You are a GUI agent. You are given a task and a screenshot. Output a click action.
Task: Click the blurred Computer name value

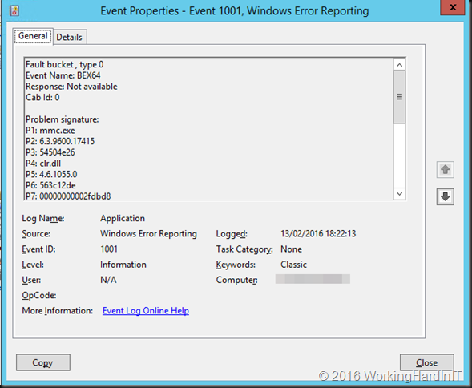click(313, 279)
